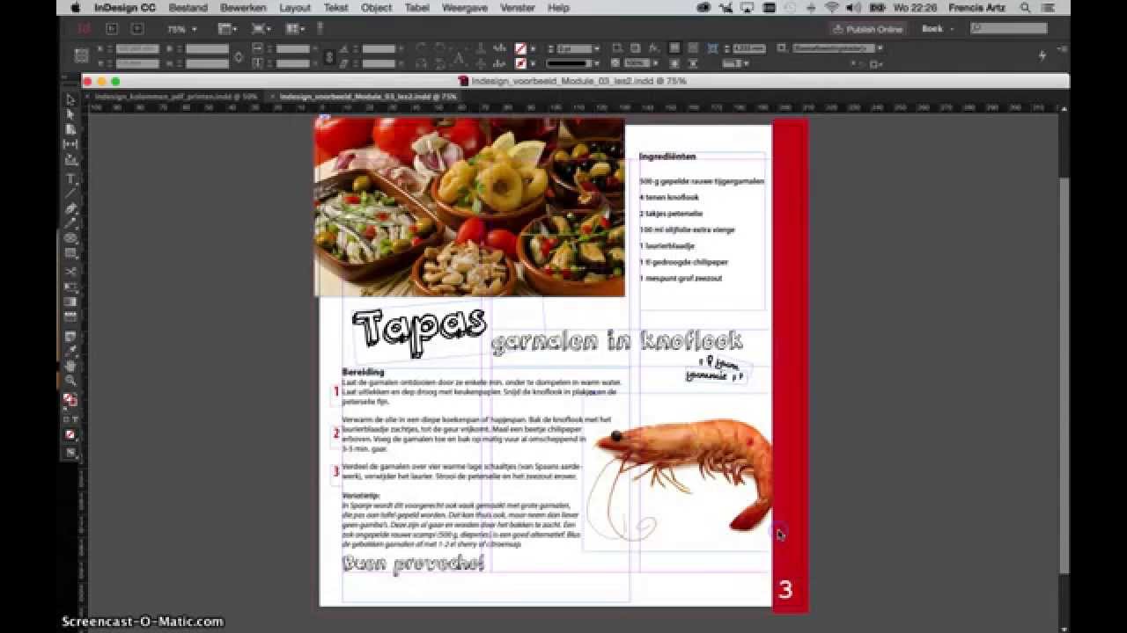Open the stroke style dropdown

pos(596,63)
